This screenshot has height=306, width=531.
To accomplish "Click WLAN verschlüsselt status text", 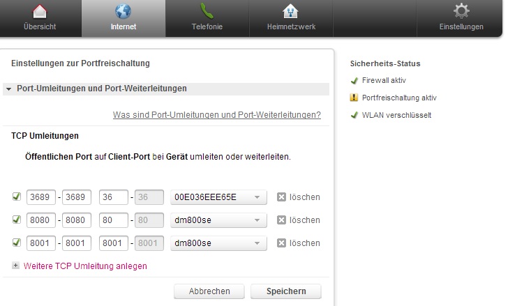I will pos(396,115).
